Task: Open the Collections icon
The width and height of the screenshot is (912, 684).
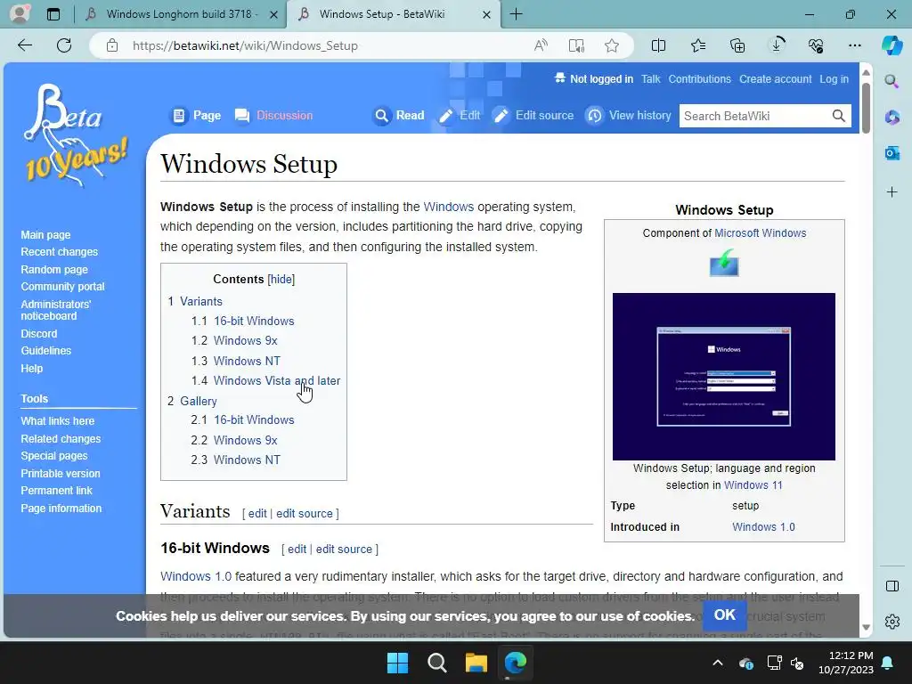Action: tap(737, 45)
